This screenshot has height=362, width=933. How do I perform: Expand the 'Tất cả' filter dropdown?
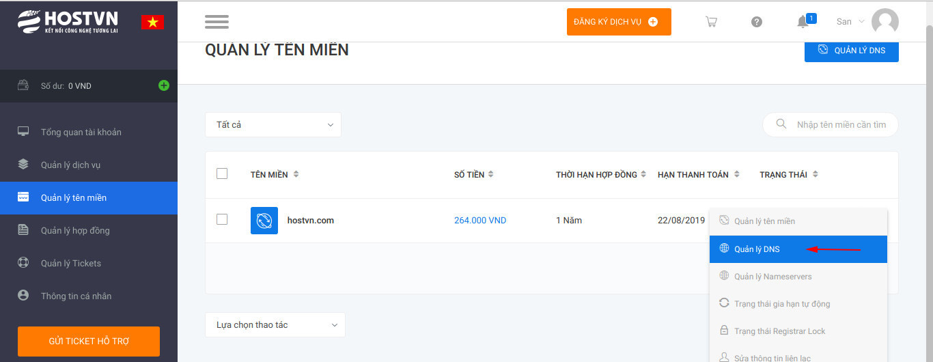273,125
